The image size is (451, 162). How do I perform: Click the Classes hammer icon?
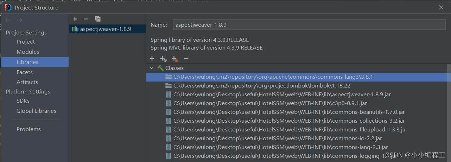(x=160, y=68)
